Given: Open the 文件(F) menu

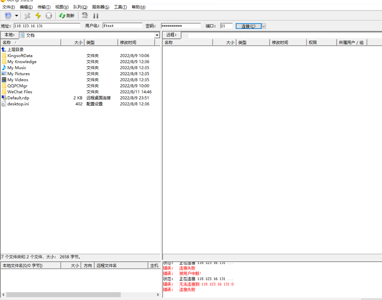Looking at the screenshot, I should coord(9,7).
